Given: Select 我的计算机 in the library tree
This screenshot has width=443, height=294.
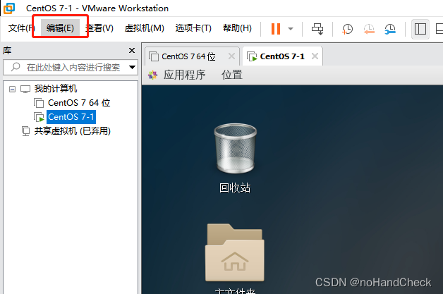Looking at the screenshot, I should tap(55, 89).
